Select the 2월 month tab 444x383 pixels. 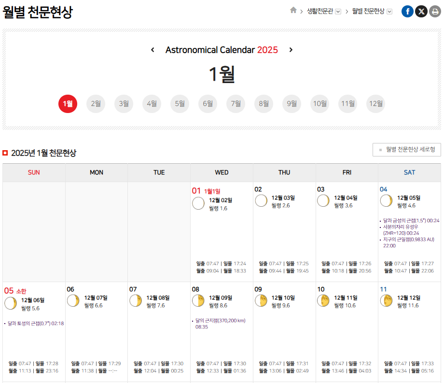pos(96,103)
